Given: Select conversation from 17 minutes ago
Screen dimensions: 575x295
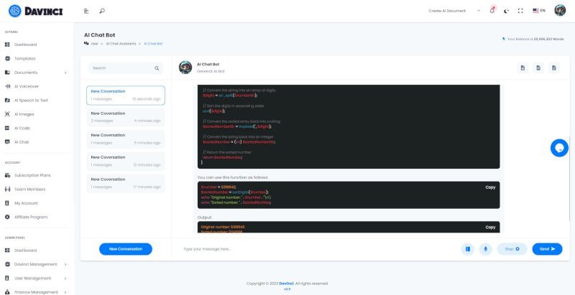Looking at the screenshot, I should tap(125, 183).
